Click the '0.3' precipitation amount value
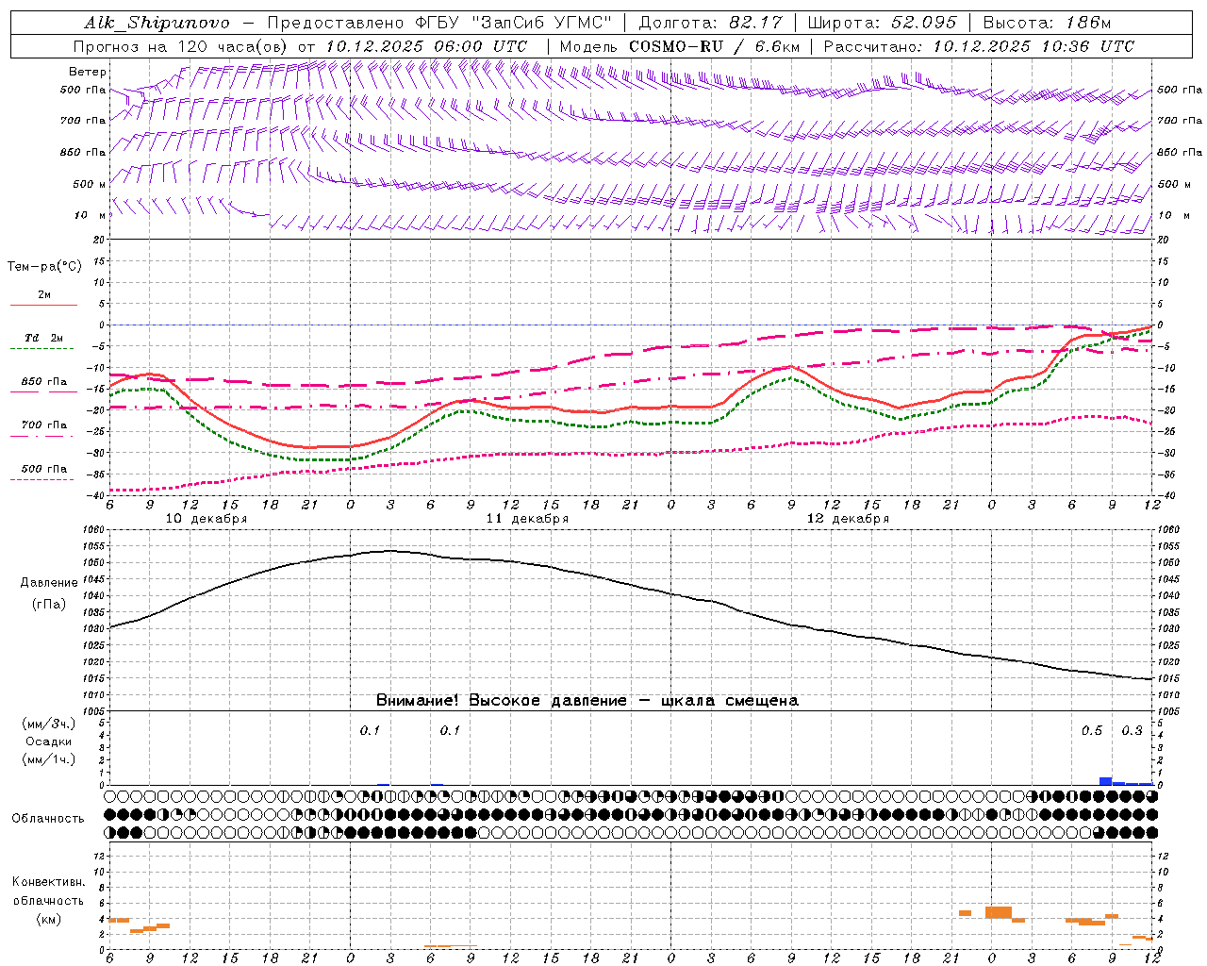The height and width of the screenshot is (966, 1207). [1132, 731]
